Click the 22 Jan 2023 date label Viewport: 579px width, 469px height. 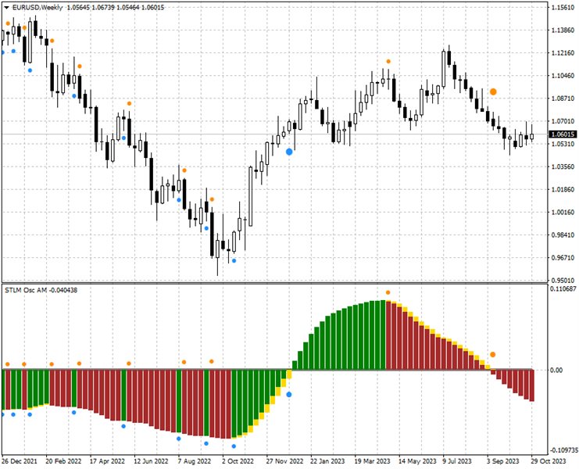click(327, 461)
